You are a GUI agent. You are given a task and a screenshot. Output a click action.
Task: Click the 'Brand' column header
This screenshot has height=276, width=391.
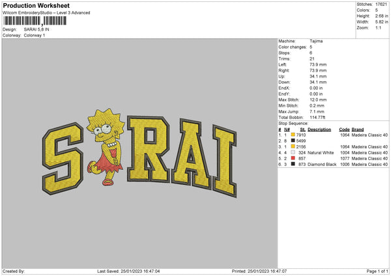(358, 130)
